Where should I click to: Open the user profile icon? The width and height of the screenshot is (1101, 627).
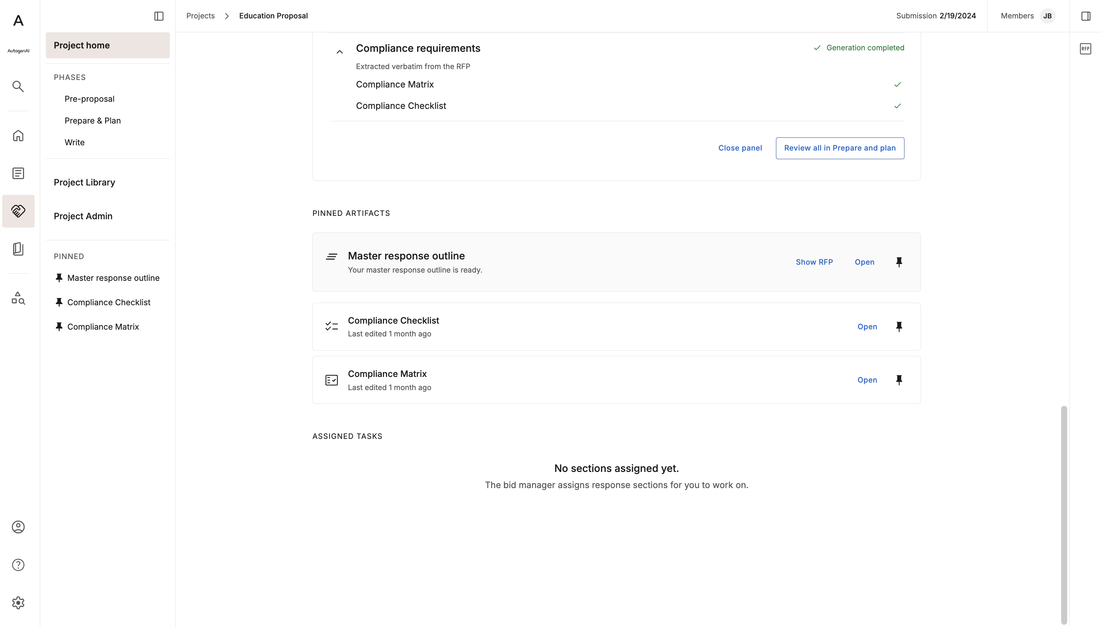point(18,527)
